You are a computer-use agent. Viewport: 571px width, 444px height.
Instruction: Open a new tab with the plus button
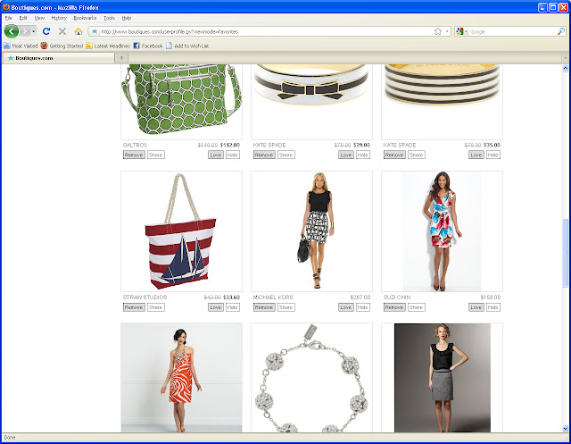pyautogui.click(x=121, y=58)
